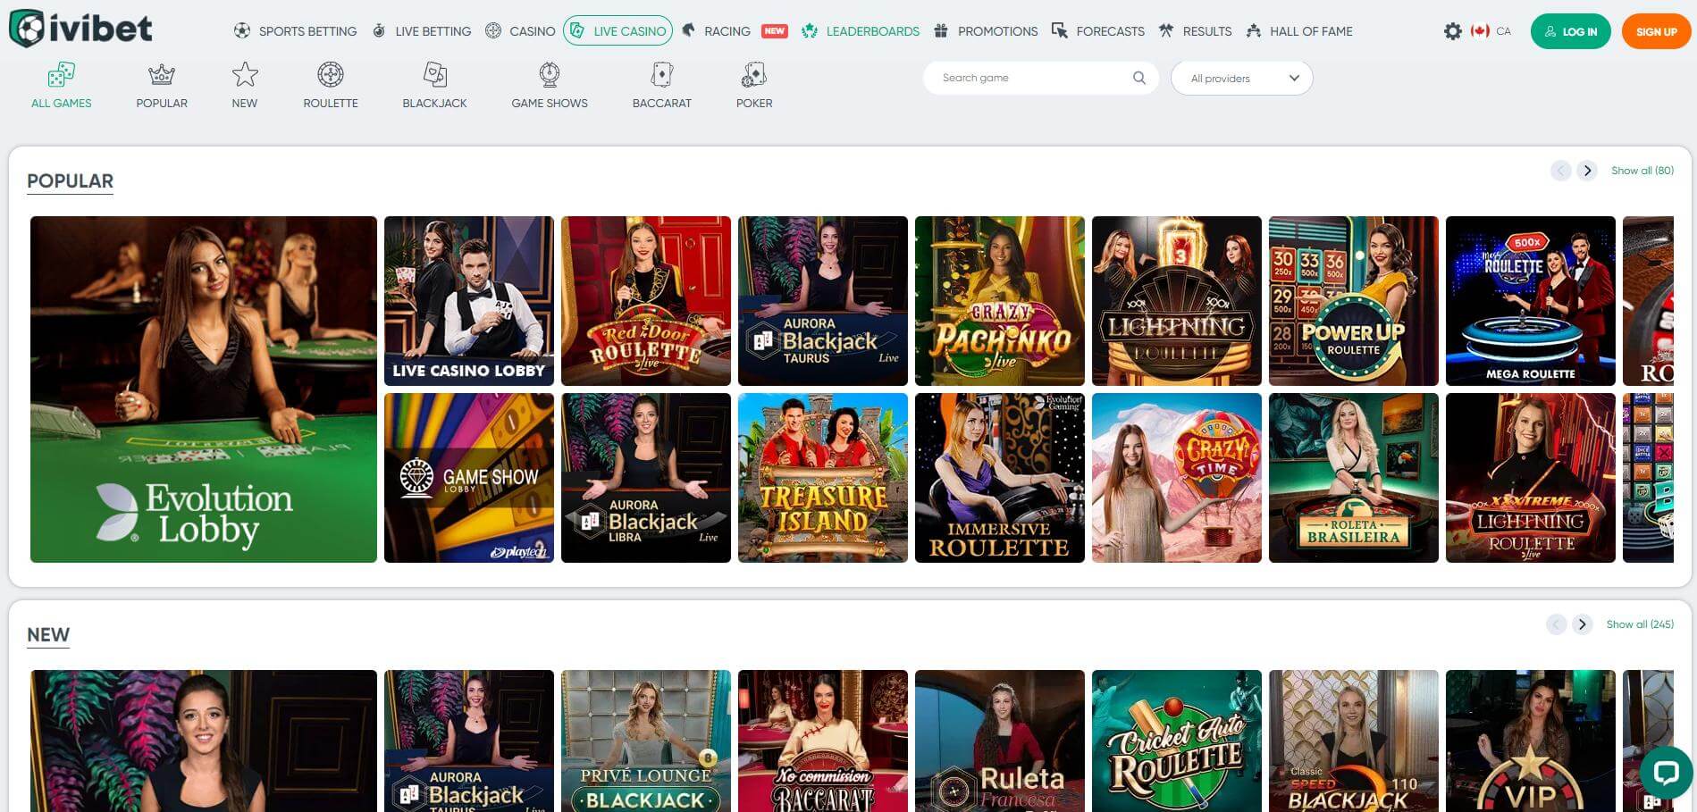Open the Game Shows category
Image resolution: width=1697 pixels, height=812 pixels.
(549, 75)
